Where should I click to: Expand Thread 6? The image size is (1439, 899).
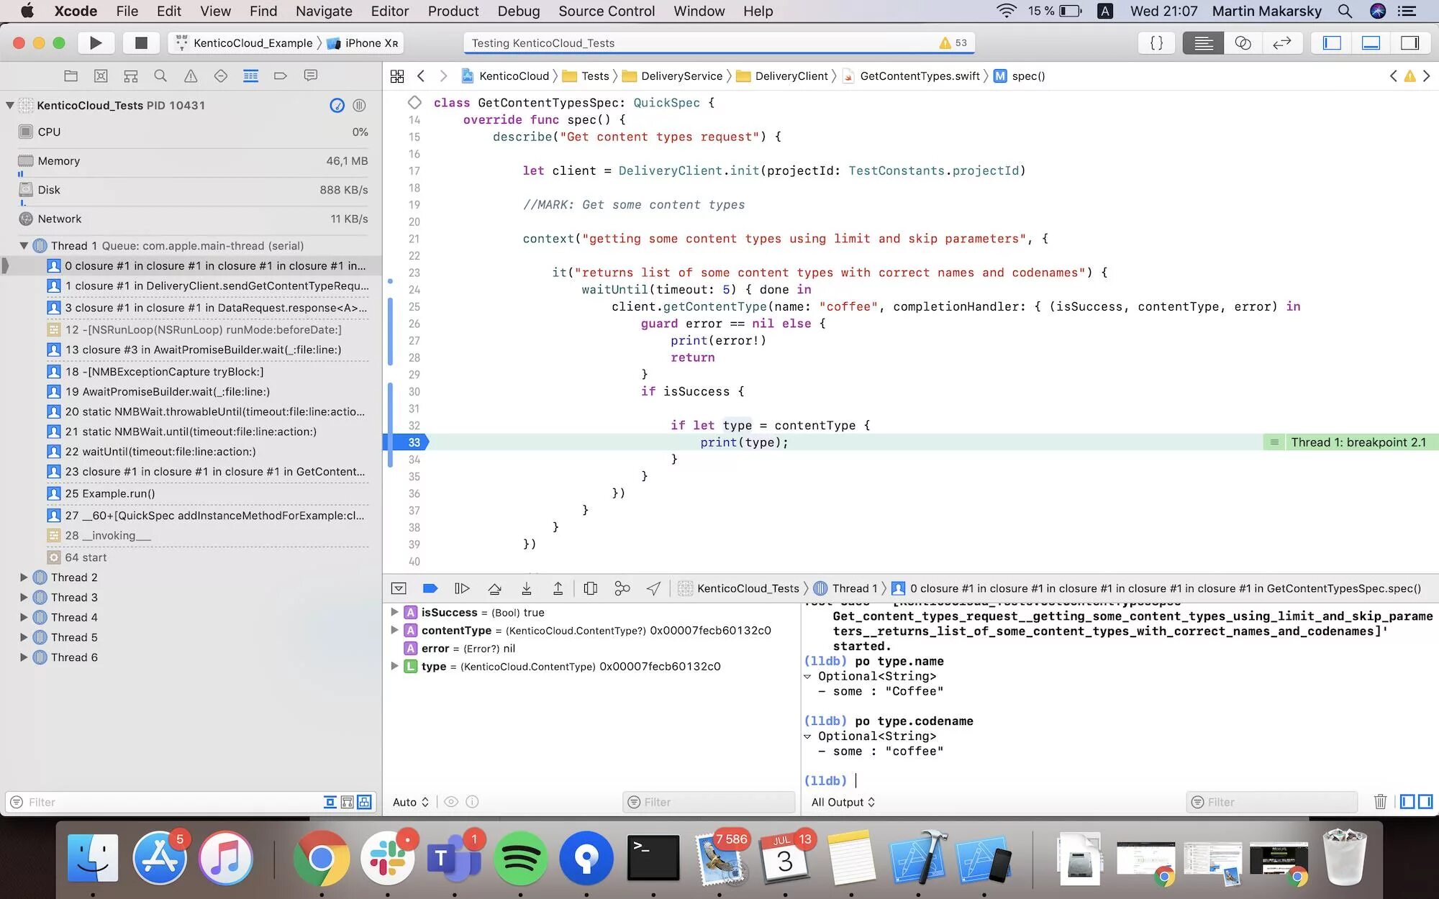click(24, 657)
